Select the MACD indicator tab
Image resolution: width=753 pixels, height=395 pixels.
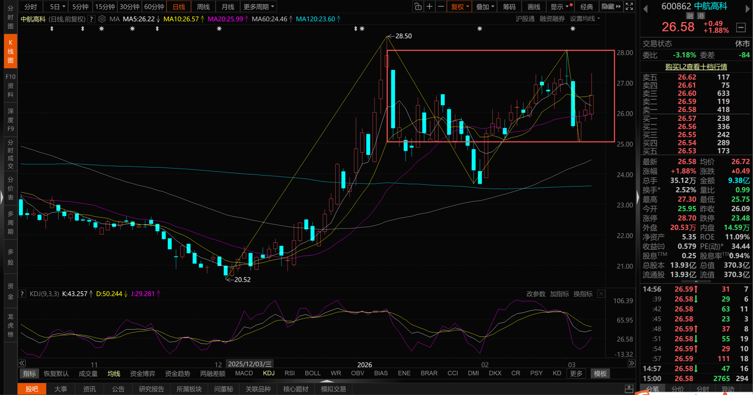tap(244, 373)
